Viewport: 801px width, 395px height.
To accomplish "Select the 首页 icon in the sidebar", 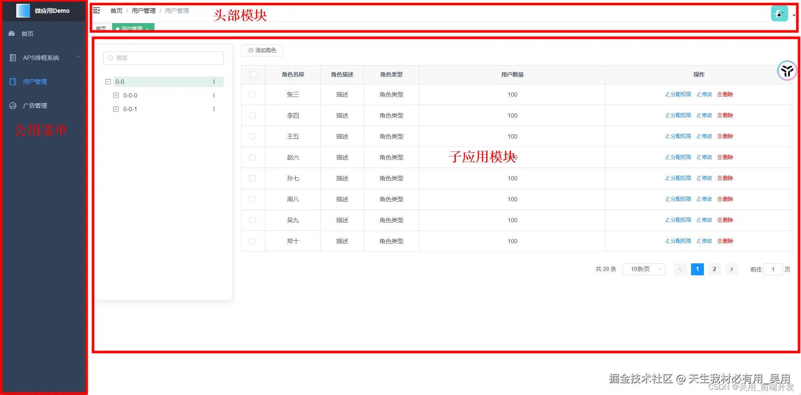I will point(12,33).
